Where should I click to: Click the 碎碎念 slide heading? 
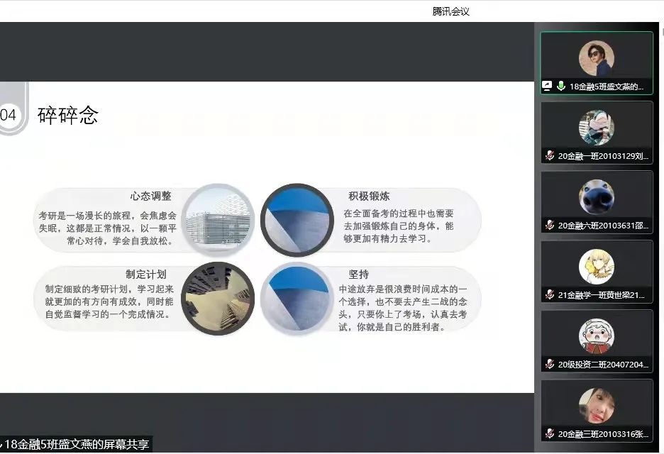tap(67, 116)
